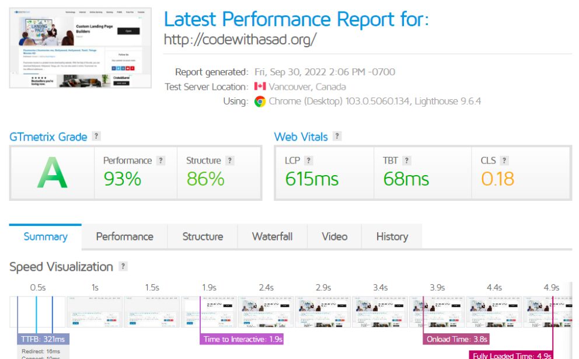
Task: Click the Speed Visualization help icon
Action: pyautogui.click(x=123, y=266)
